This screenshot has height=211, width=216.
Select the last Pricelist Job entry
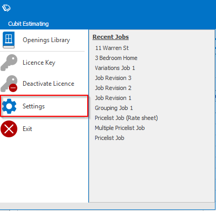point(109,138)
